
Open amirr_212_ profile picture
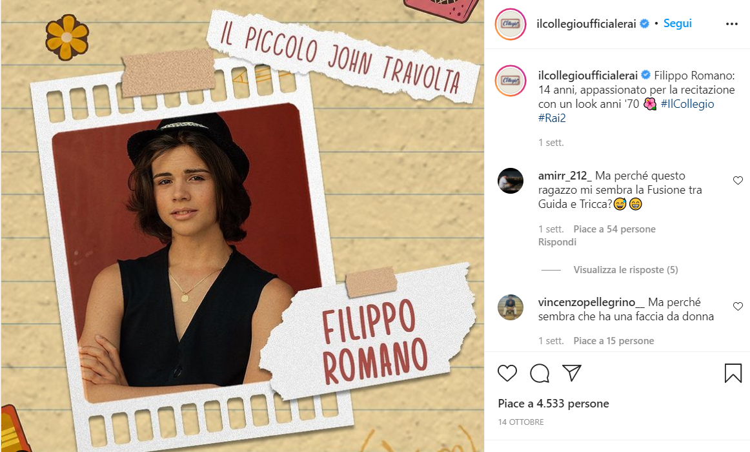click(511, 181)
